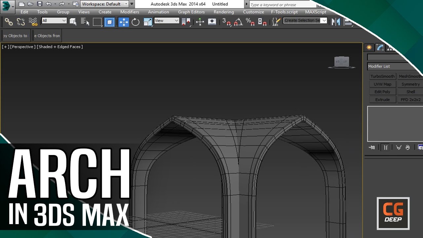Toggle 3D Snaps
This screenshot has height=238, width=423.
(226, 22)
